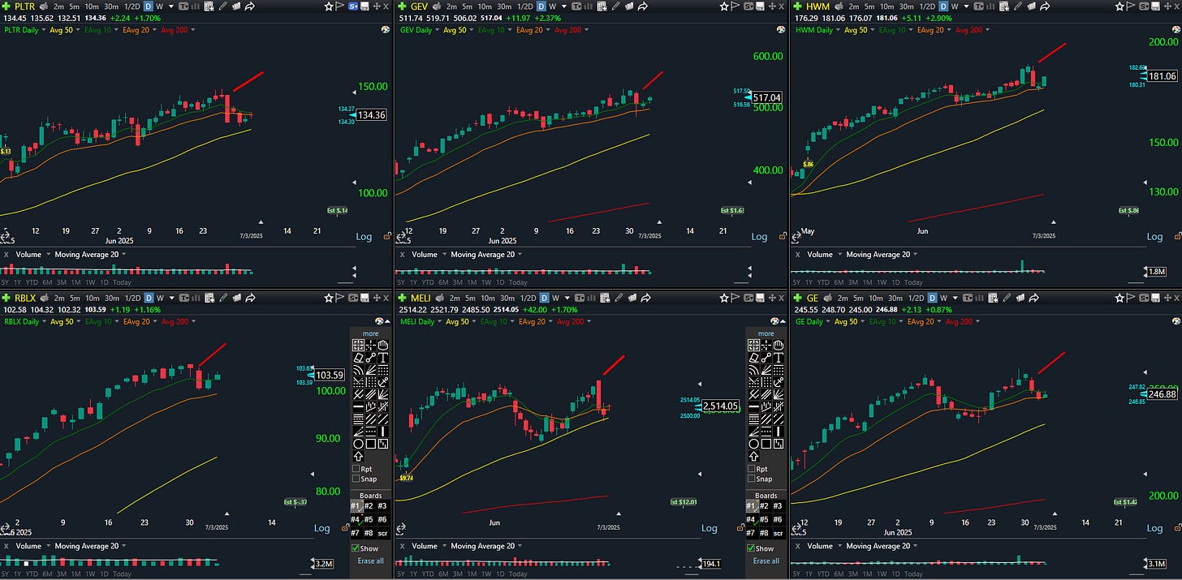The image size is (1182, 580).
Task: Click the share arrow icon in PLTR chart
Action: (249, 6)
